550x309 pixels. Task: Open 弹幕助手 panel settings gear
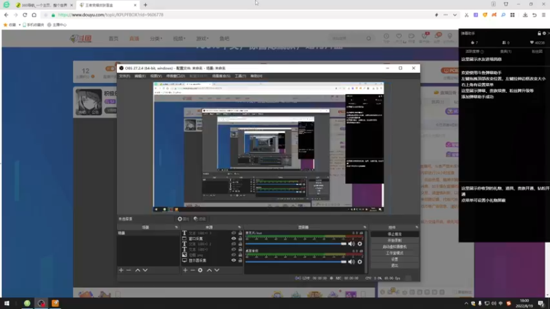[x=544, y=33]
